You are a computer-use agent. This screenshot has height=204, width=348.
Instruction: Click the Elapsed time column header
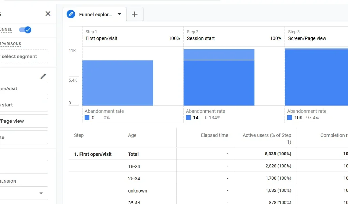tap(214, 136)
